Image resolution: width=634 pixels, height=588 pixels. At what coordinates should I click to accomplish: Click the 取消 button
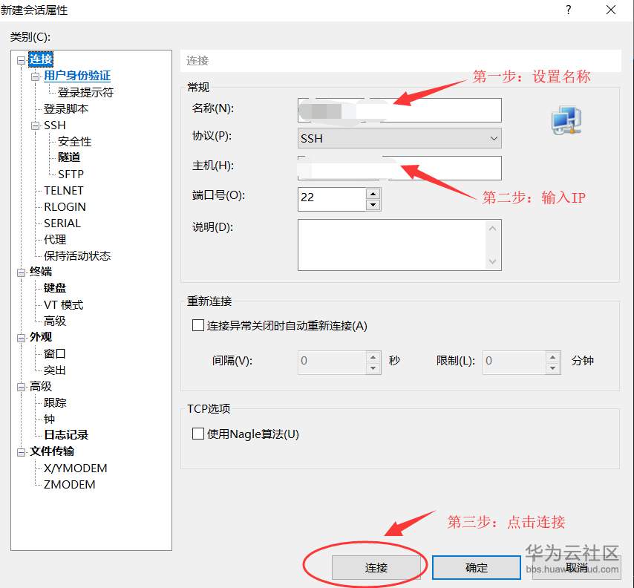(577, 567)
